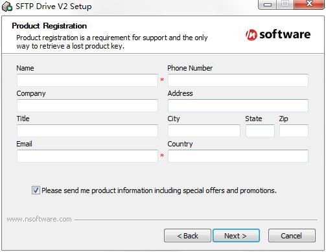
Task: Proceed with the Next button
Action: coord(236,236)
